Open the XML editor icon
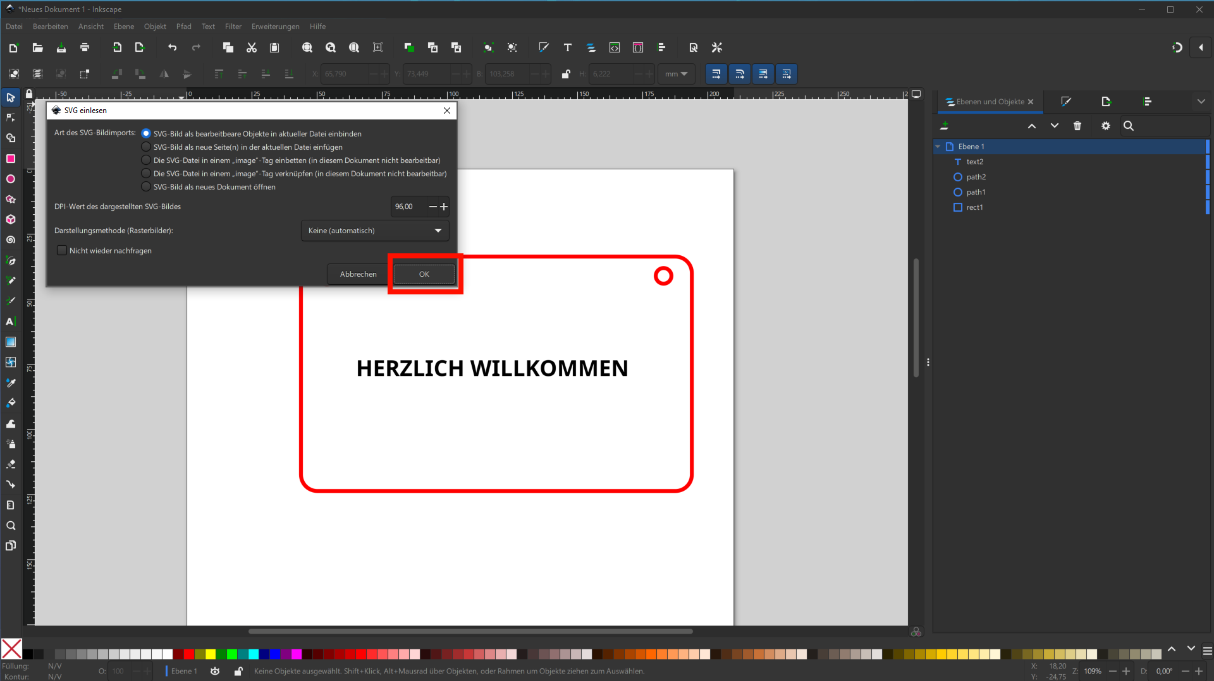Screen dimensions: 1214x681 (615, 47)
